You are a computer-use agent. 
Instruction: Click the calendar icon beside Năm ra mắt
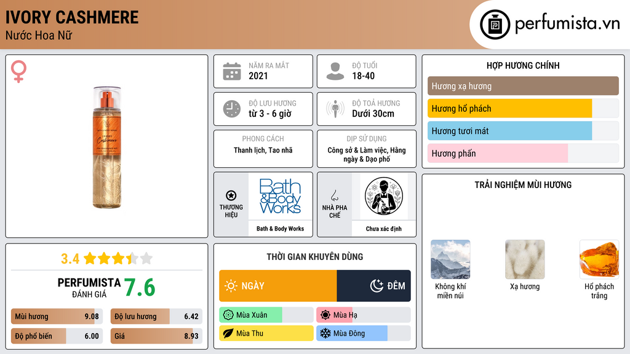pos(232,71)
